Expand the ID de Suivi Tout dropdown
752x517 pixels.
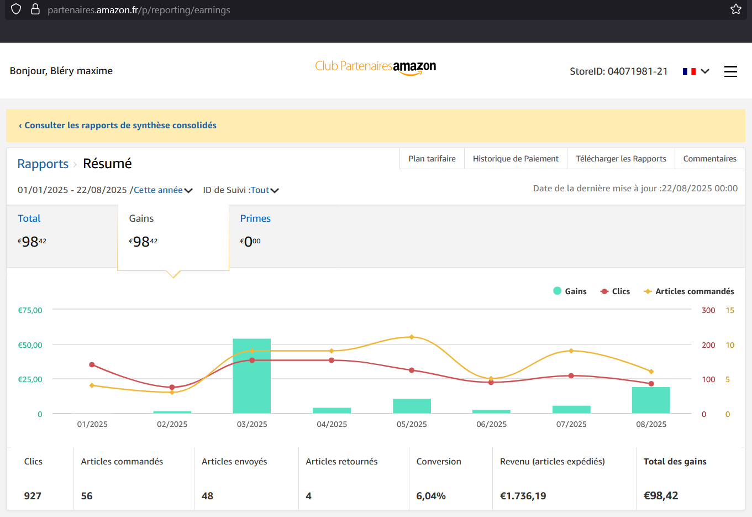pyautogui.click(x=265, y=190)
